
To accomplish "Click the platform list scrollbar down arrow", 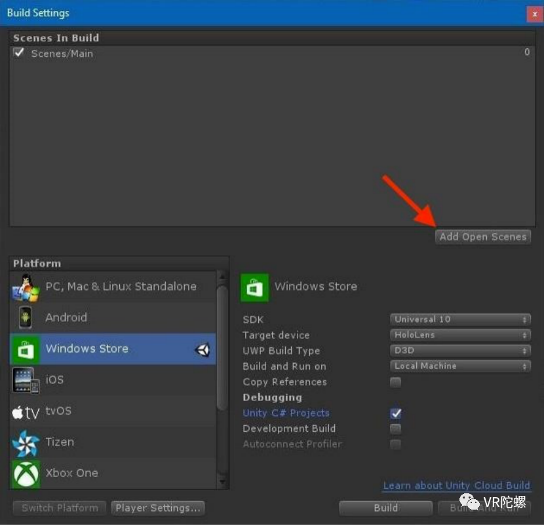I will 222,482.
